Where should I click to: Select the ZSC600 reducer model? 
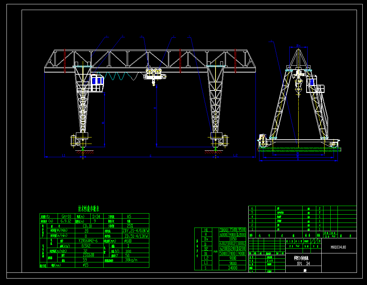coord(89,255)
